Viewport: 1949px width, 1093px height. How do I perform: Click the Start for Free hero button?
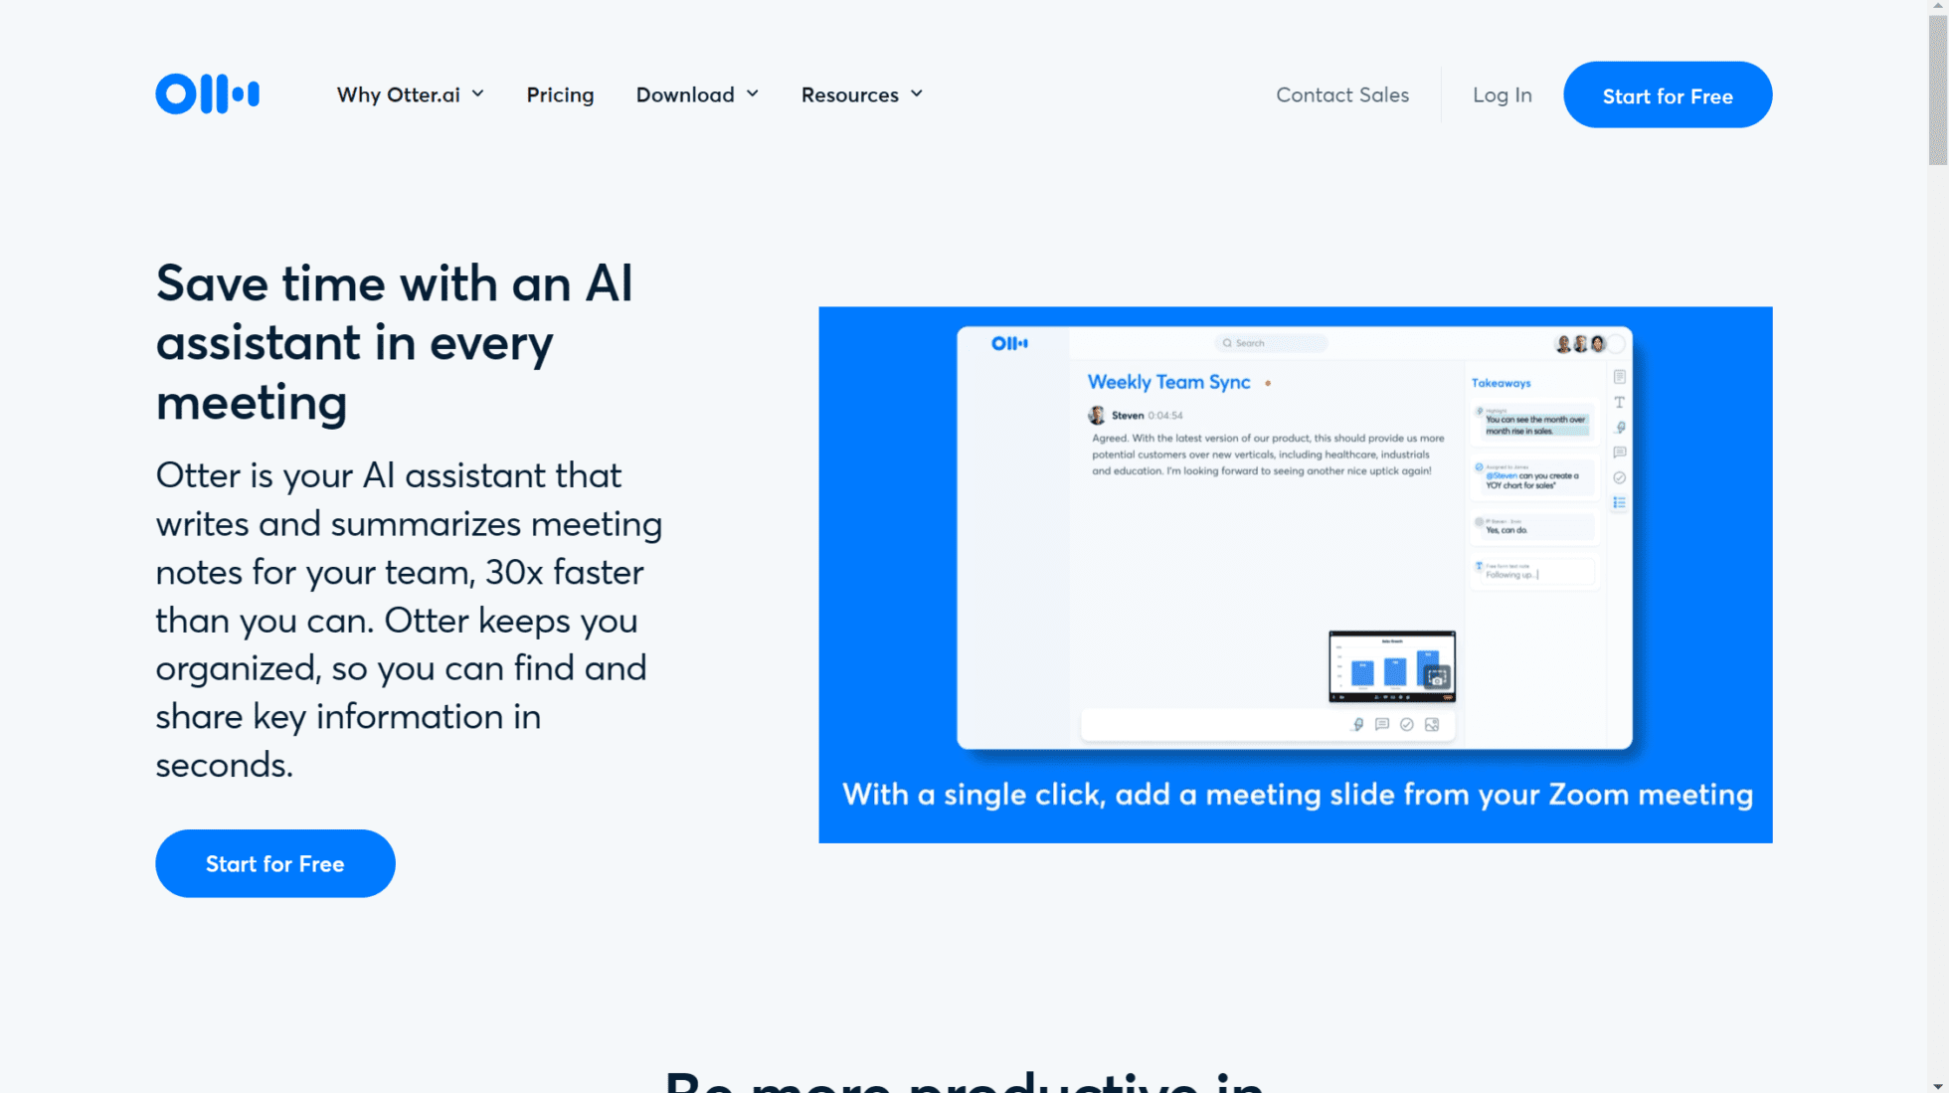pyautogui.click(x=274, y=862)
